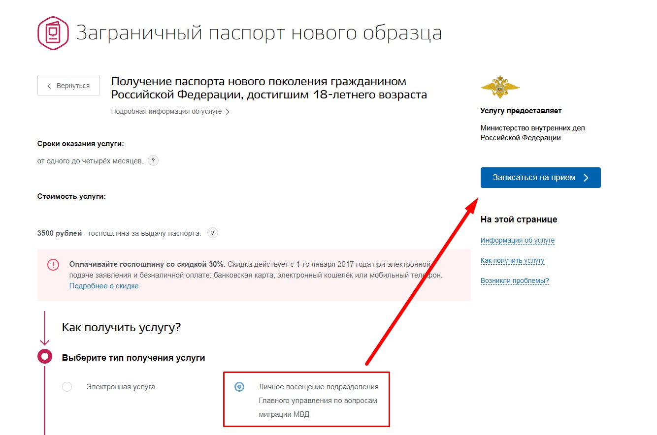Click the MVD eagle emblem
The image size is (657, 435).
point(500,87)
